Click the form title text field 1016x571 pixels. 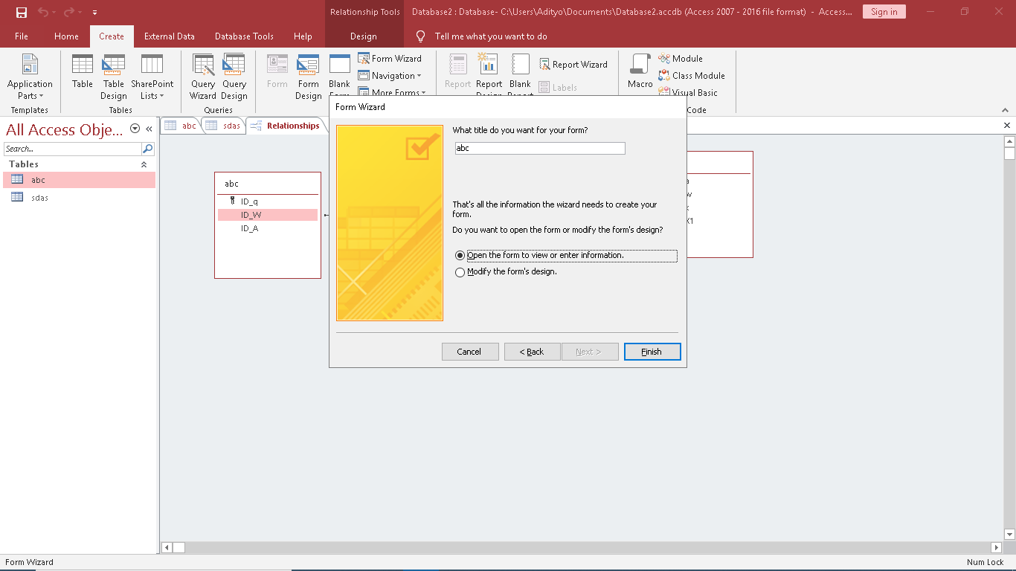click(540, 149)
